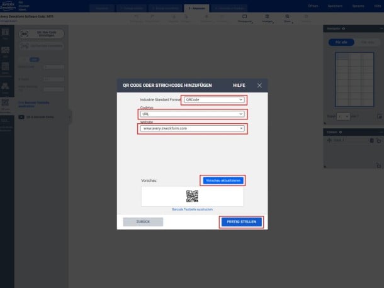Open Barcode Testseite ausdrucken link in dialog
This screenshot has height=288, width=384.
click(x=192, y=209)
